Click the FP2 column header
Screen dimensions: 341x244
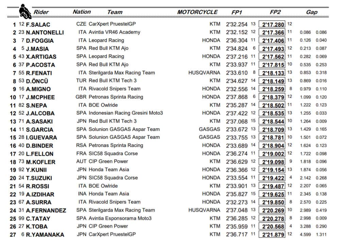click(275, 12)
